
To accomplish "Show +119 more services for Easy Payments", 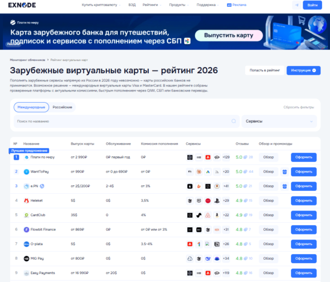I will coord(226,273).
